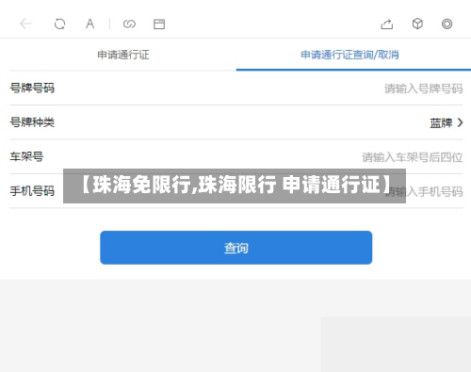
Task: Focus the 请输入车架号后四位 input field
Action: click(413, 157)
